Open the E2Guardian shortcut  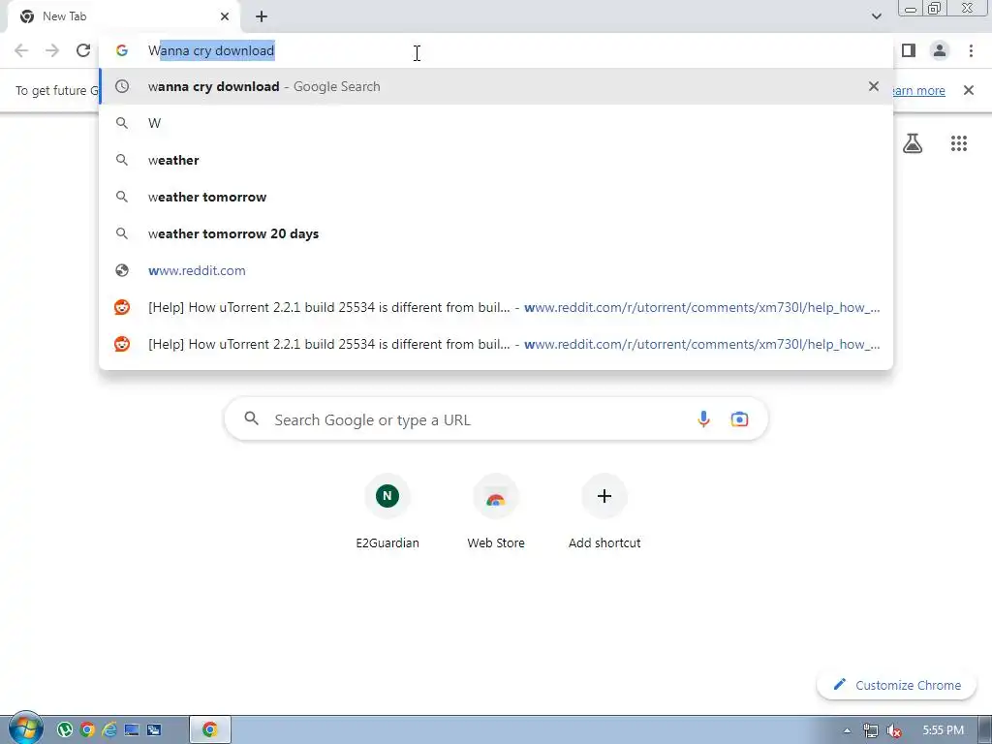click(x=387, y=511)
